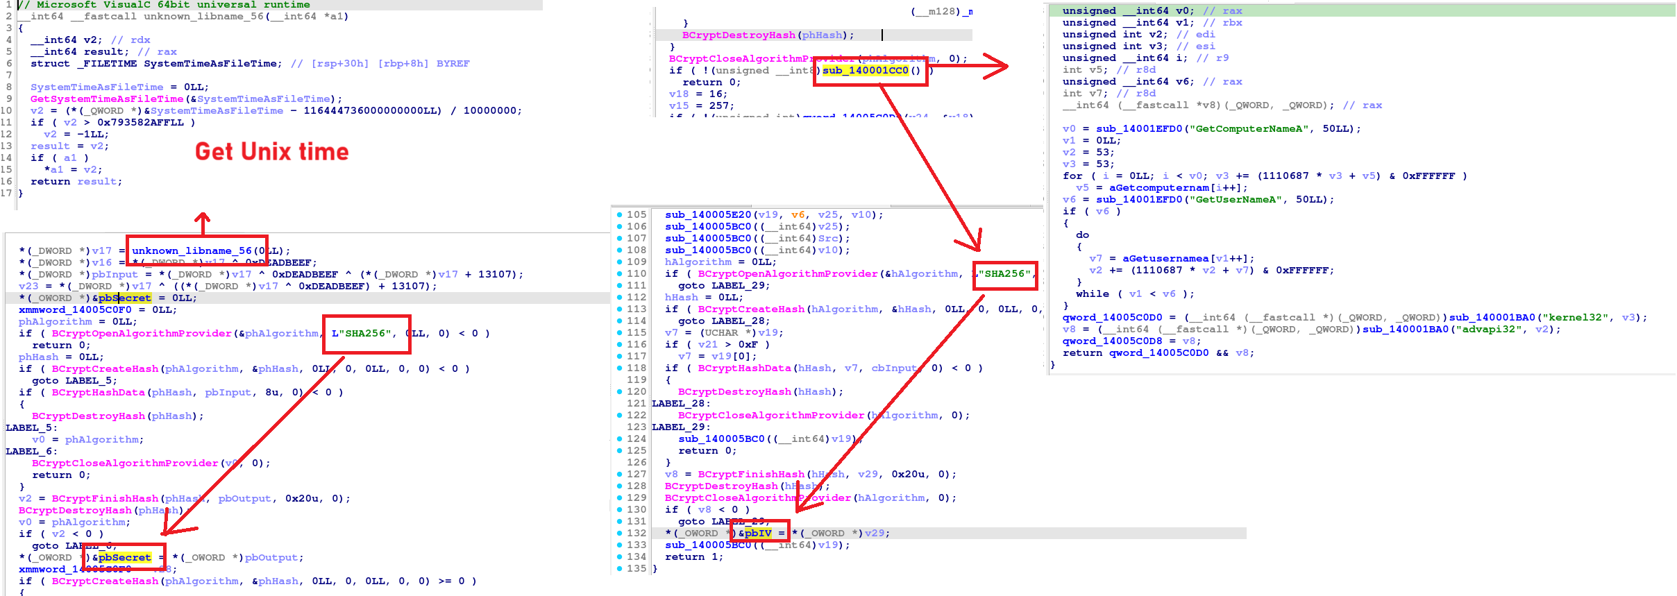Click BCryptFinishHash call on line 127
Image resolution: width=1677 pixels, height=596 pixels.
[750, 475]
